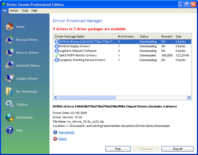
Task: Click the Home house icon
Action: click(9, 26)
